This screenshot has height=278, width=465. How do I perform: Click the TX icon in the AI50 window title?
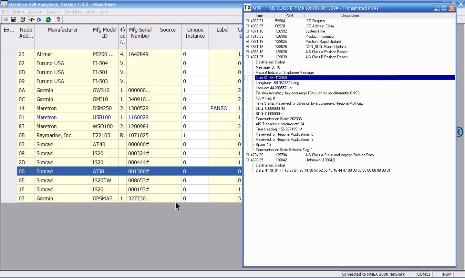click(248, 8)
